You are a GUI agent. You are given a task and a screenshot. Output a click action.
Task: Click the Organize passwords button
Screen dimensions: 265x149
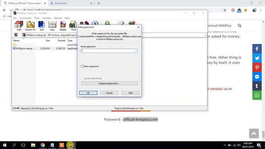[109, 84]
